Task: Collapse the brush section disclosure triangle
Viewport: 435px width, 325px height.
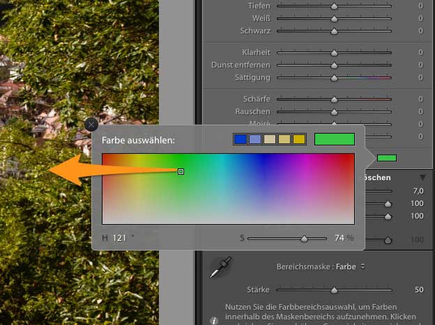Action: pyautogui.click(x=422, y=177)
